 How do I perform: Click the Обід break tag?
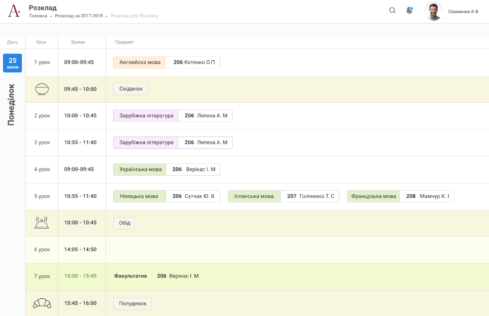coord(125,223)
